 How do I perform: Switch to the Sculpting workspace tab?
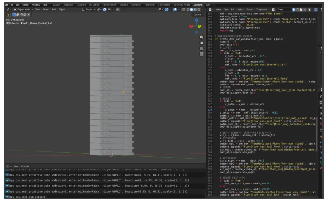click(81, 5)
